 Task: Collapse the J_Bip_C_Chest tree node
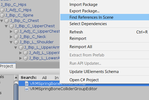click(x=2, y=21)
